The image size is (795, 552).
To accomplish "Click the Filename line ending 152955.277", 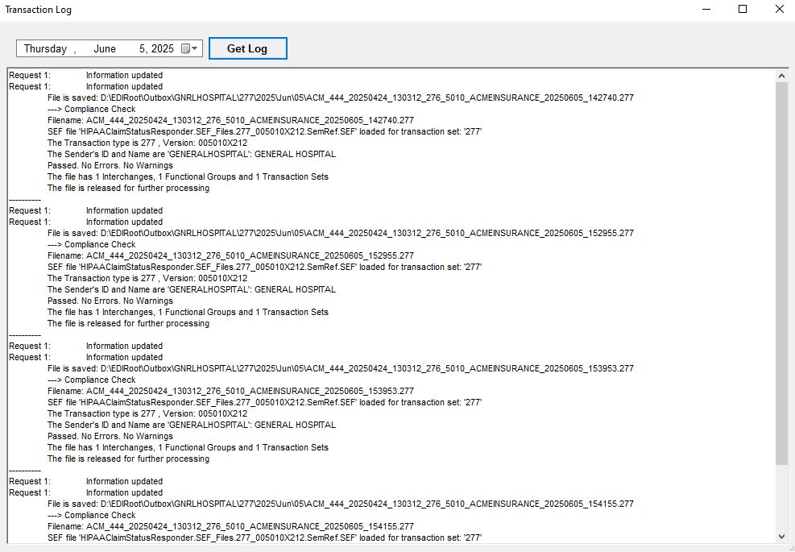I will pos(230,255).
